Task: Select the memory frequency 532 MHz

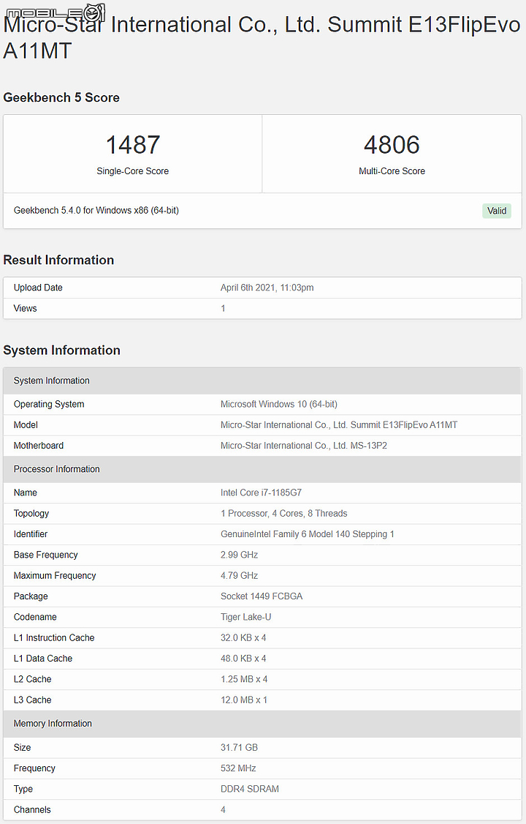Action: [238, 768]
